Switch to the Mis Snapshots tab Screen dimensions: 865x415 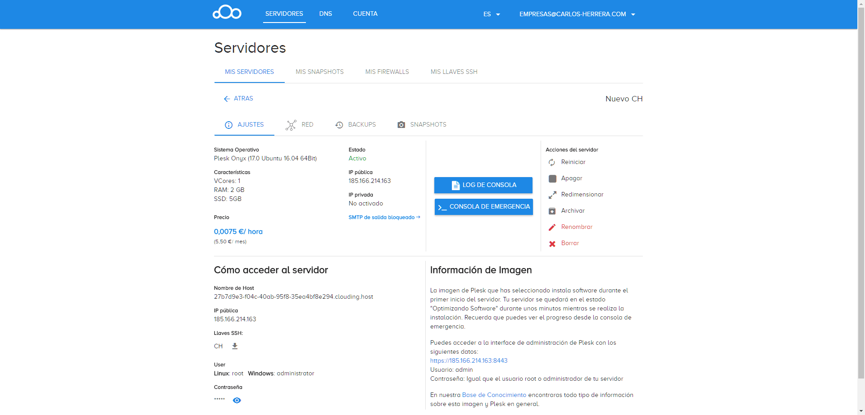tap(319, 72)
